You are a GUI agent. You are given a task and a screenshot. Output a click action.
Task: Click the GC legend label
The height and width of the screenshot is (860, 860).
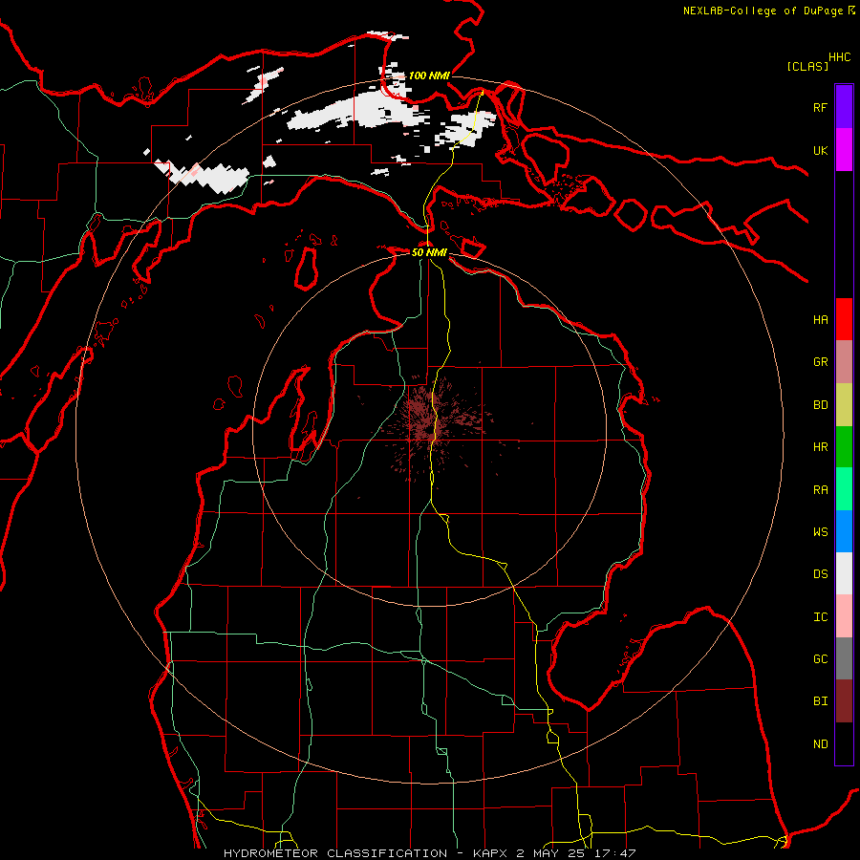click(820, 658)
